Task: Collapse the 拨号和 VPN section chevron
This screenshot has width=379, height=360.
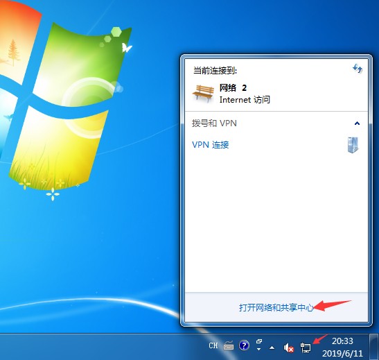Action: tap(357, 123)
